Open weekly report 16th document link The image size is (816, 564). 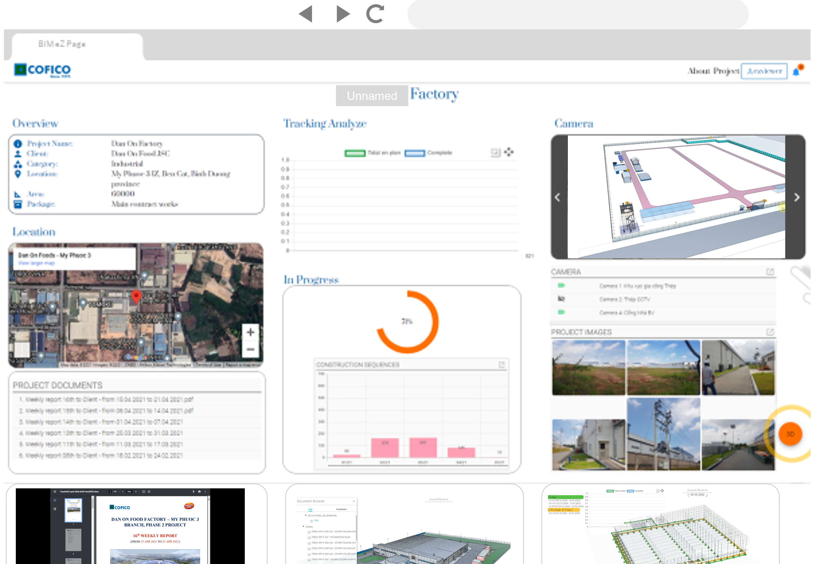click(x=106, y=399)
